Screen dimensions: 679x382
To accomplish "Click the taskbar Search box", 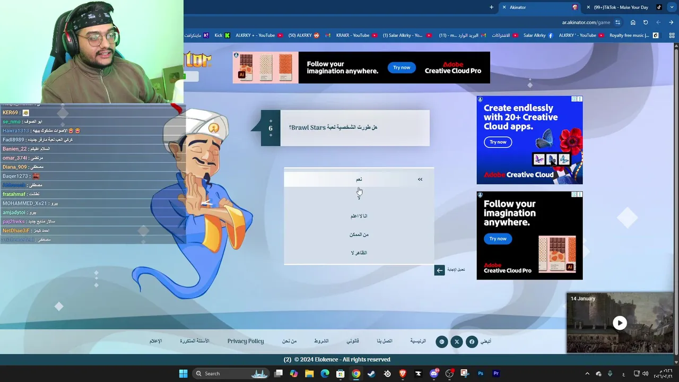I will [232, 374].
